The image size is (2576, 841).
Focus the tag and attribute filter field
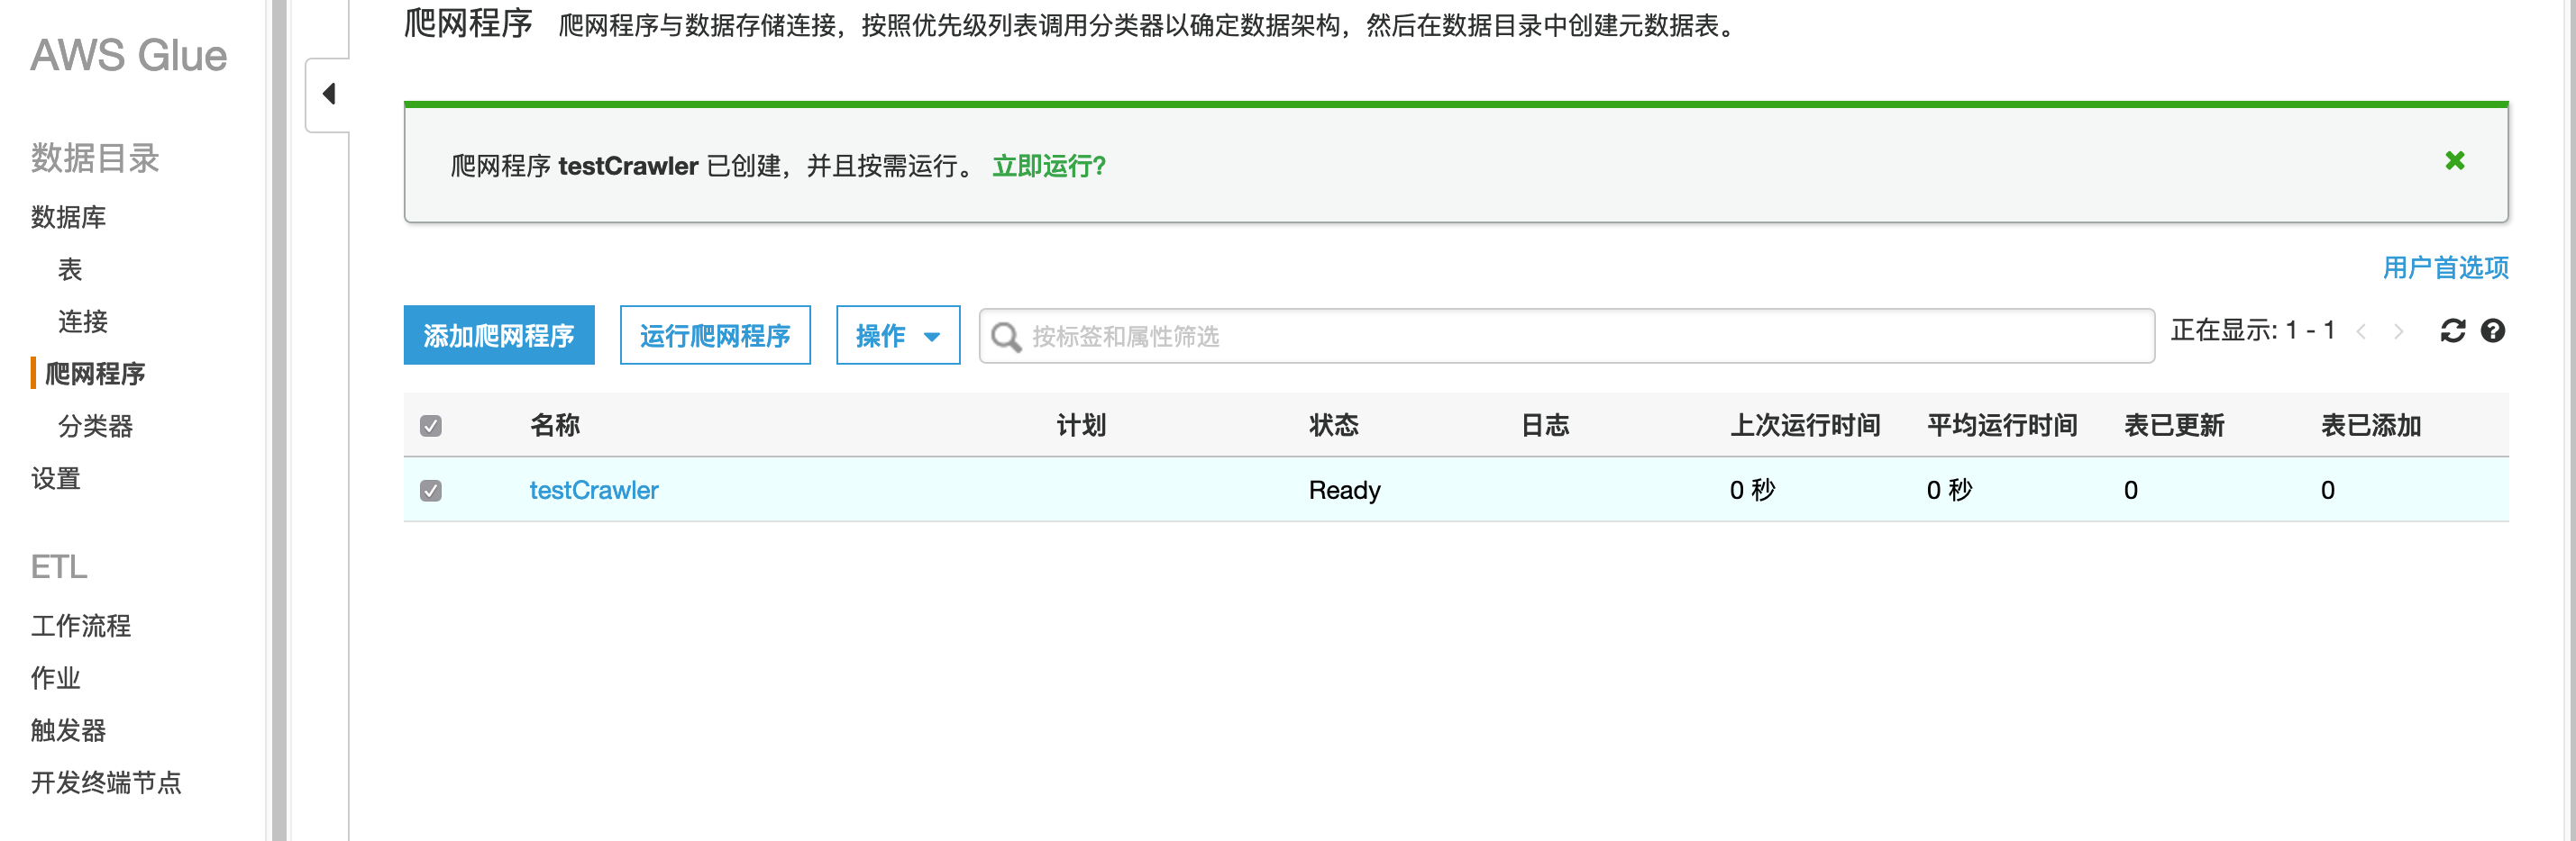point(1580,337)
